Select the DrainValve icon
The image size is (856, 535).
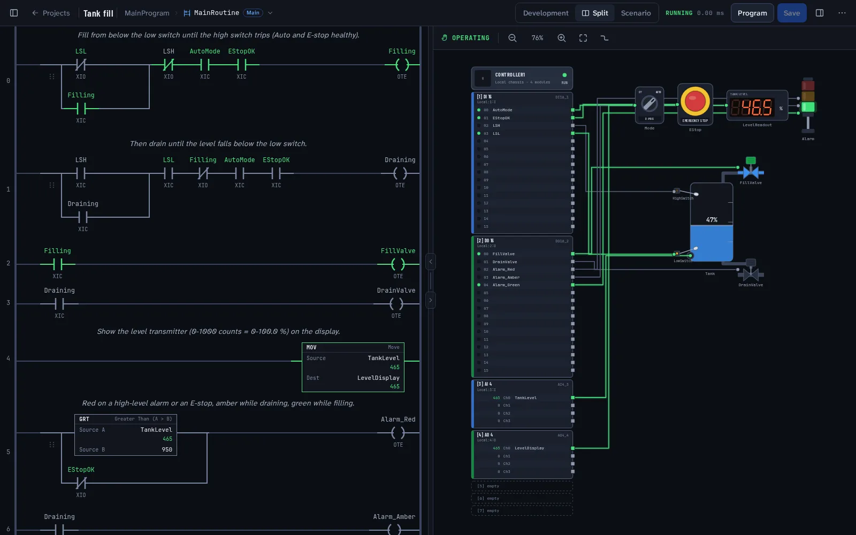(751, 271)
